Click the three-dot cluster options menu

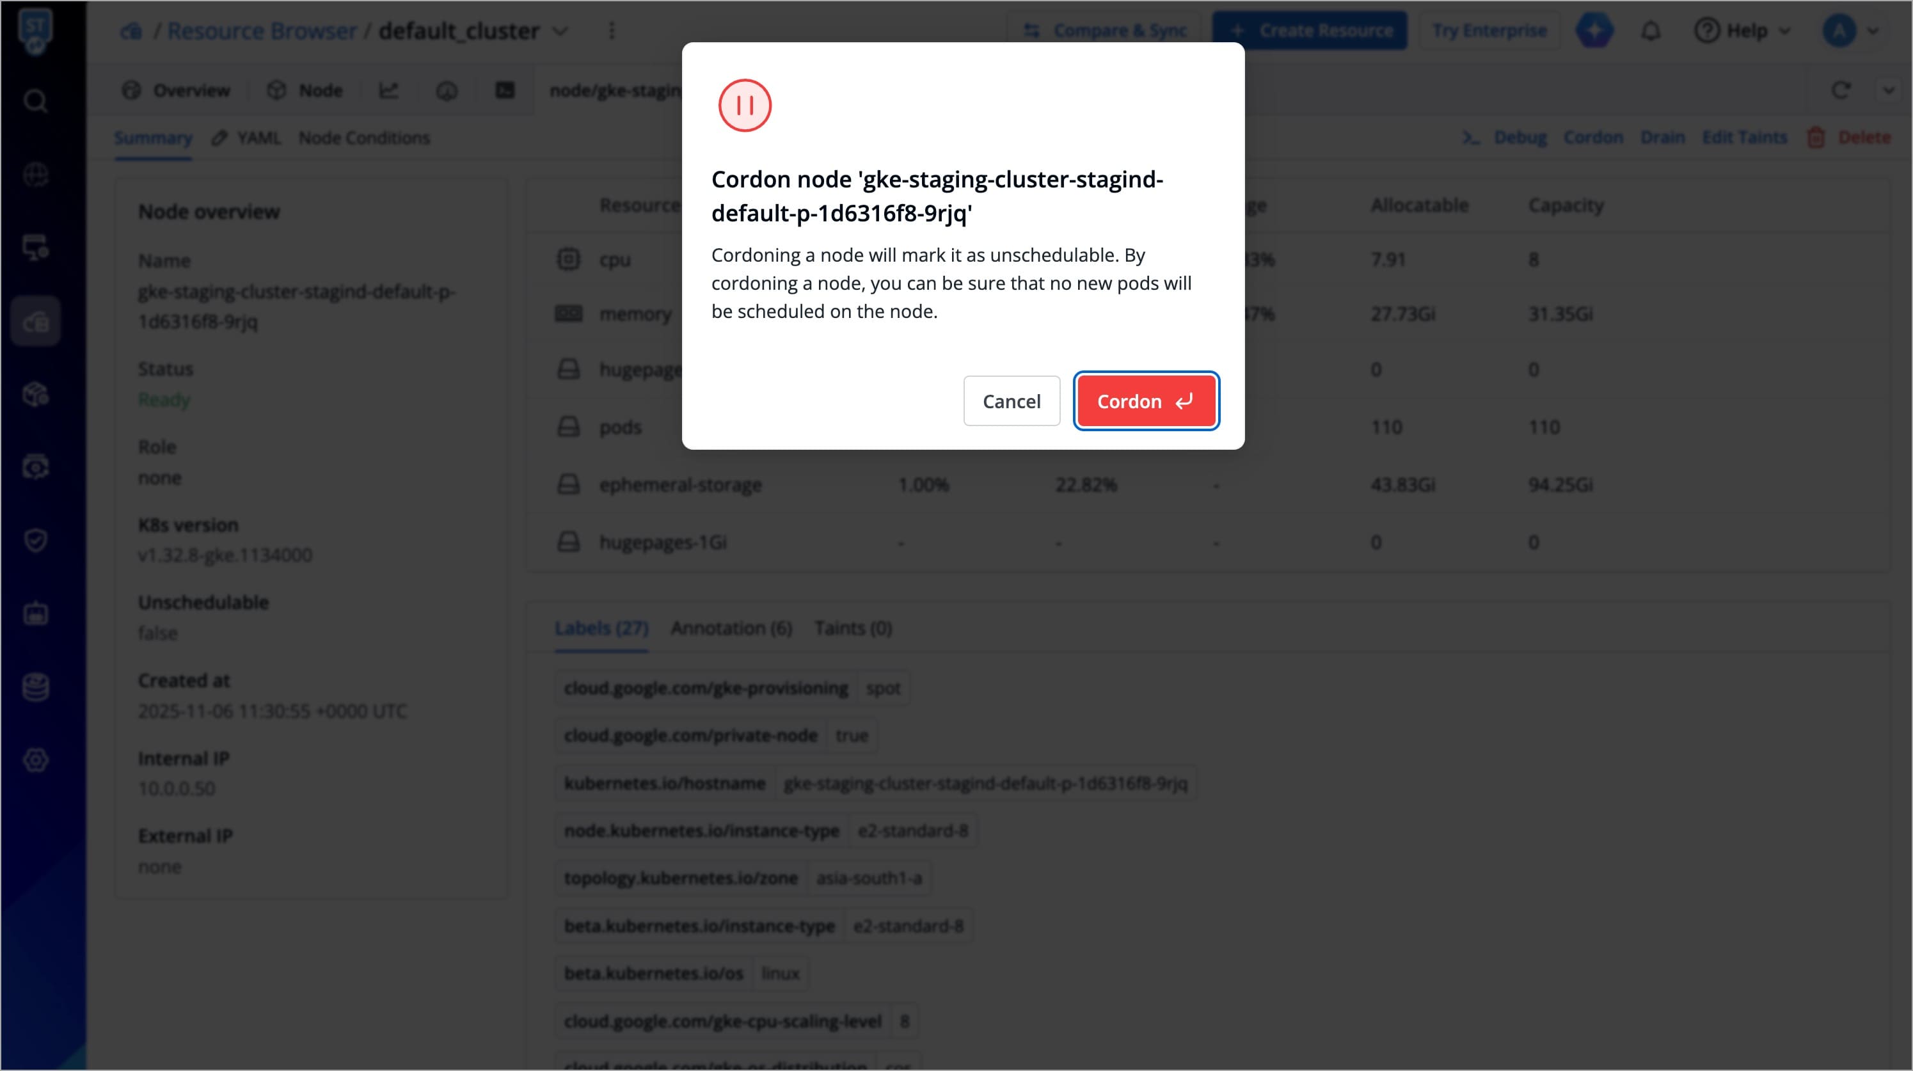point(611,31)
